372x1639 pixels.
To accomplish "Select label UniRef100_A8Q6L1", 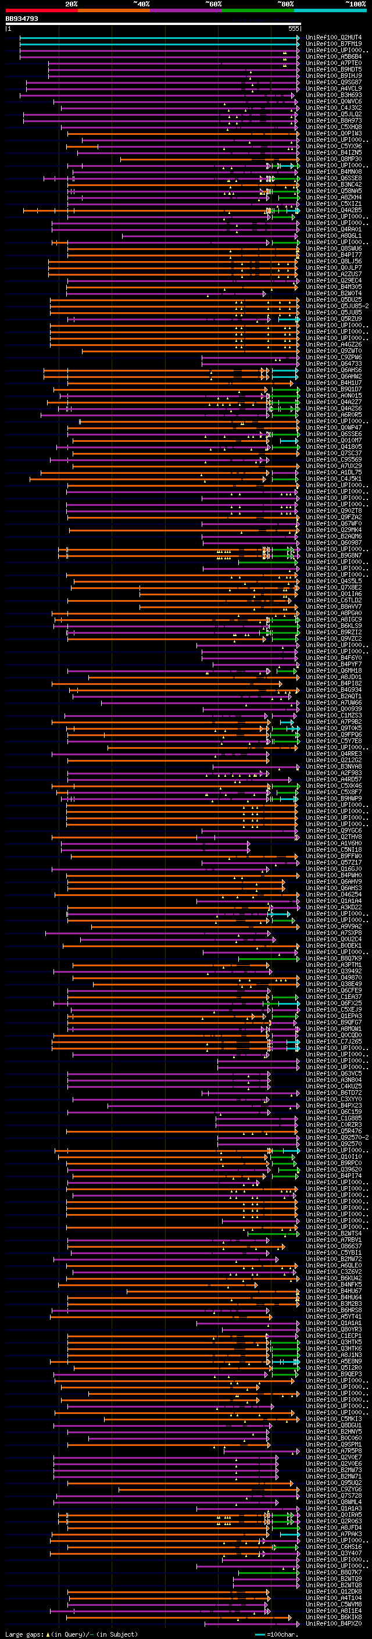I will 333,235.
